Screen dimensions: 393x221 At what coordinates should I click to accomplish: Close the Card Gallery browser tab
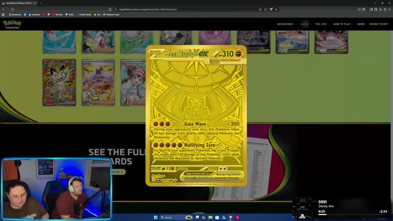[x=35, y=3]
